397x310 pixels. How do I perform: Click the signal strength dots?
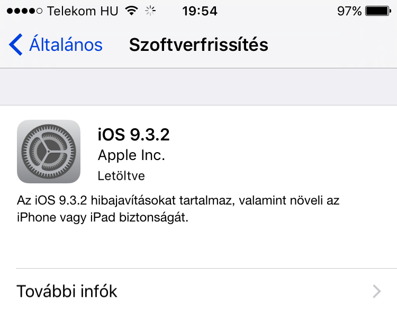click(24, 11)
